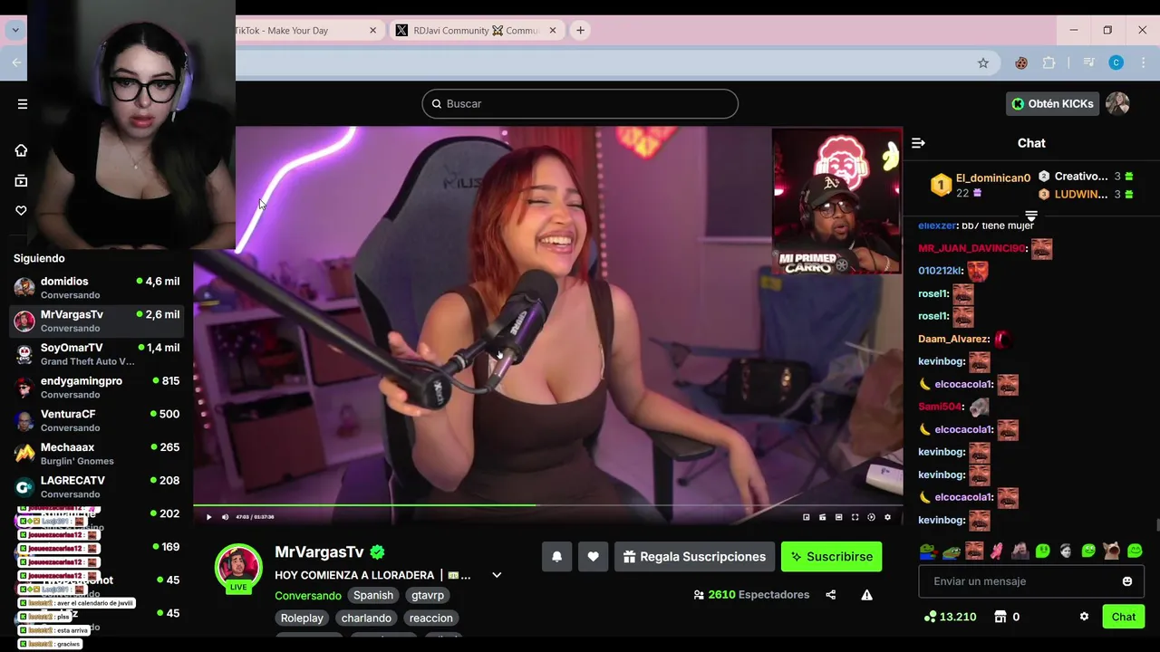Open LAGRECATV channel in sidebar

96,487
